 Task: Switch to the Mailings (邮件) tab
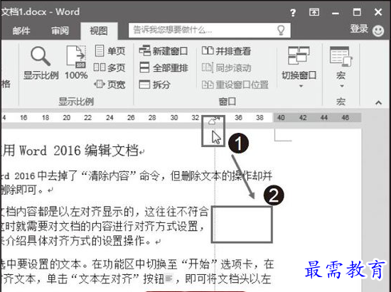pyautogui.click(x=21, y=31)
